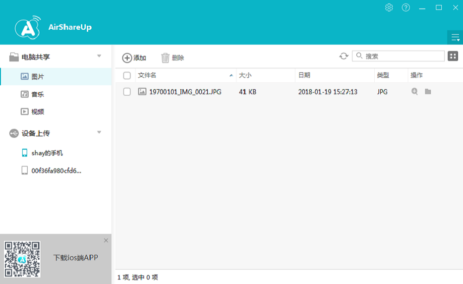Close the iOS app download banner

coord(106,240)
